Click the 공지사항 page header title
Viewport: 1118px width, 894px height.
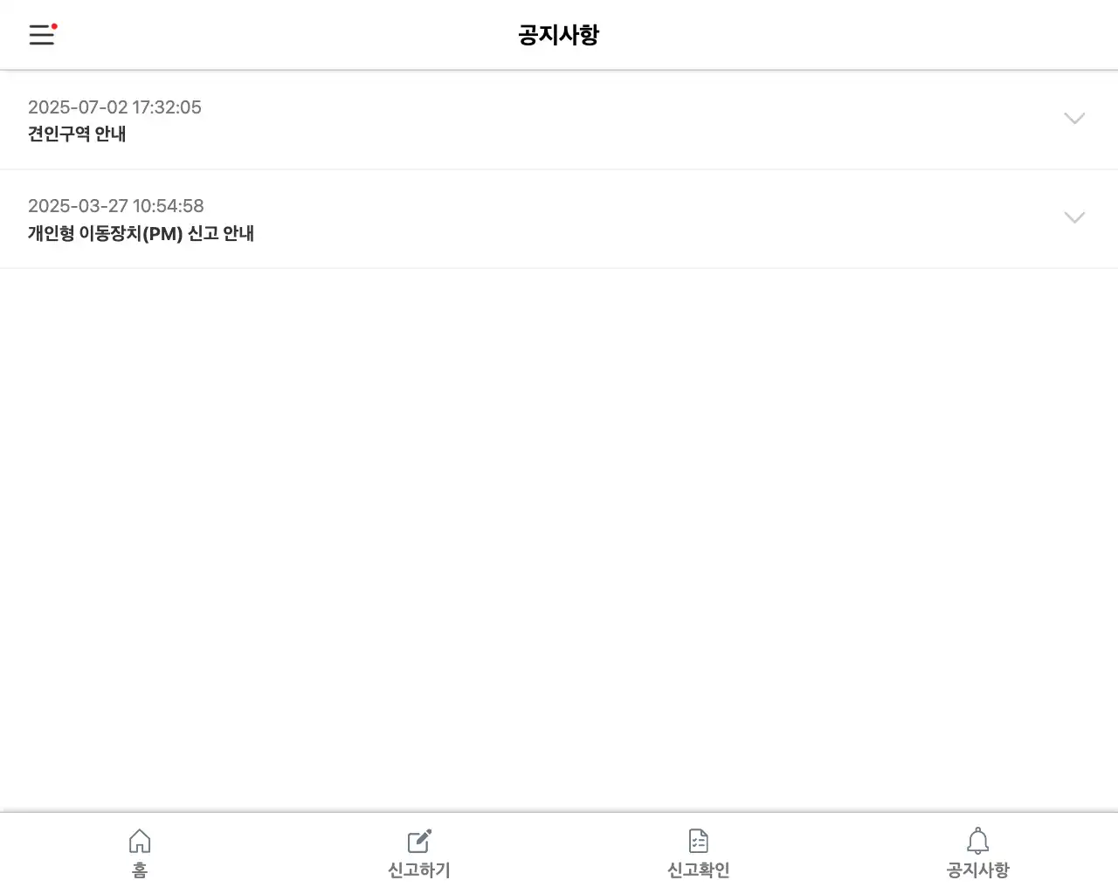tap(558, 34)
